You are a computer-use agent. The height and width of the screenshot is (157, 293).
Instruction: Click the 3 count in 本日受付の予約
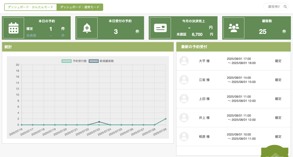click(x=116, y=31)
